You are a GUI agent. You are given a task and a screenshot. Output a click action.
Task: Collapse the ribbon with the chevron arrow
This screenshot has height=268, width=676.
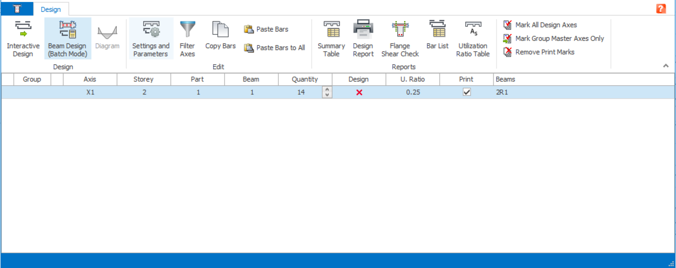(x=666, y=66)
